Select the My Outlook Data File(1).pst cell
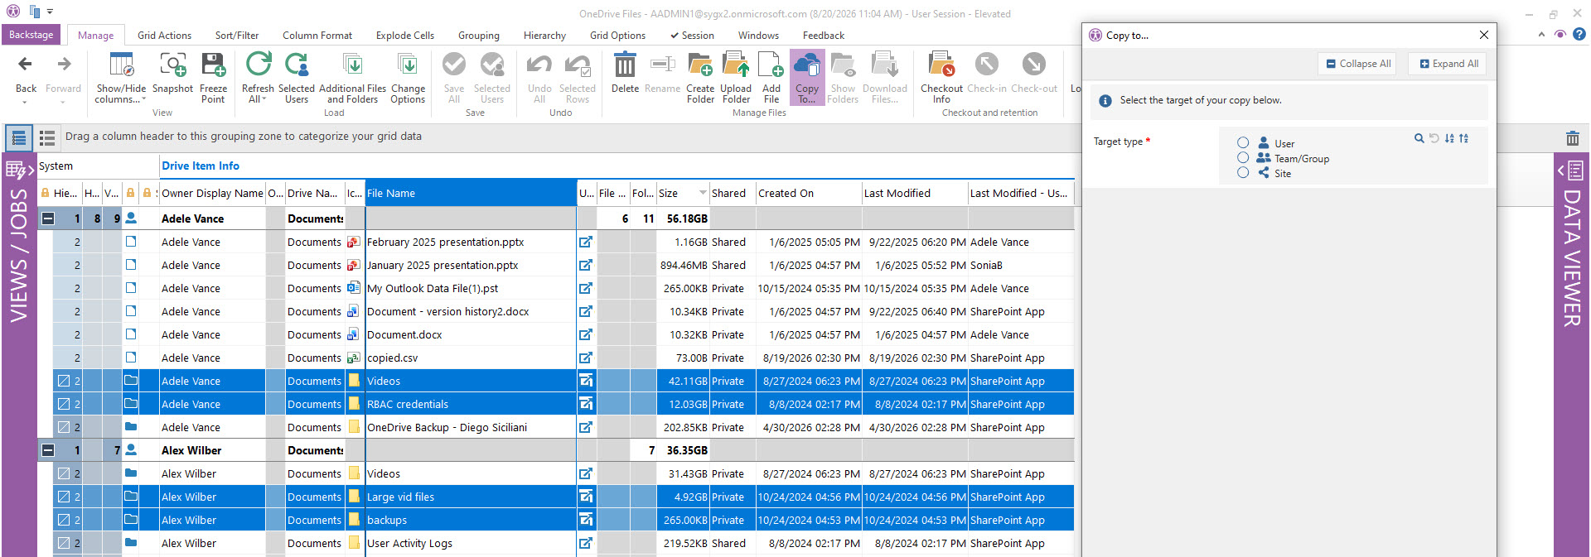Screen dimensions: 1591x557 coord(471,288)
